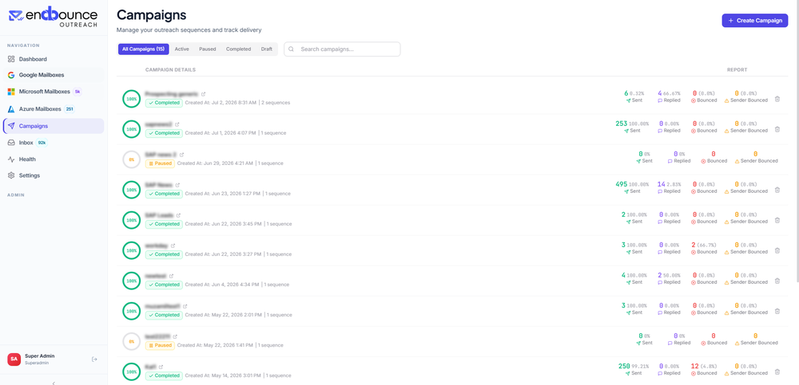Click the Super Admin user name
This screenshot has height=385, width=799.
pos(40,356)
